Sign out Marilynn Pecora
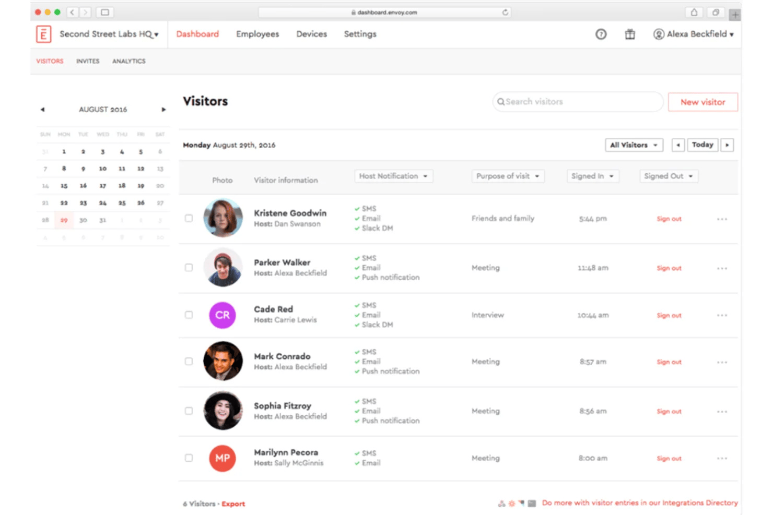 (x=669, y=459)
